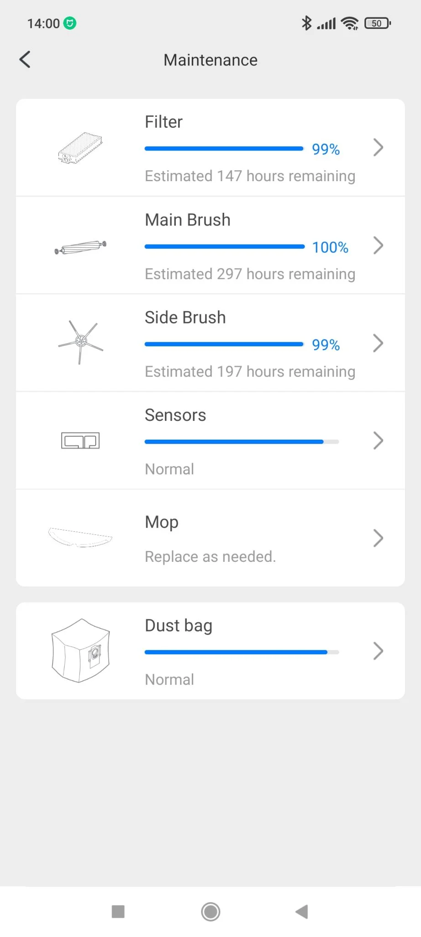Tap the back arrow in the header
421x937 pixels.
[x=25, y=59]
